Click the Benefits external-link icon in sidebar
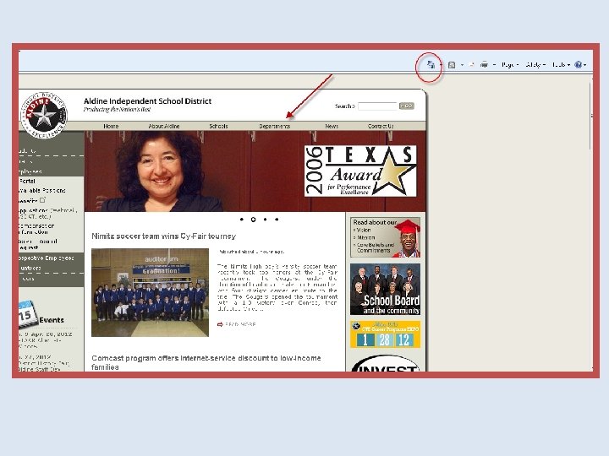The image size is (609, 456). [x=43, y=200]
